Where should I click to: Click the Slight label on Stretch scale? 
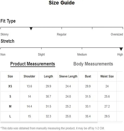point(41,54)
